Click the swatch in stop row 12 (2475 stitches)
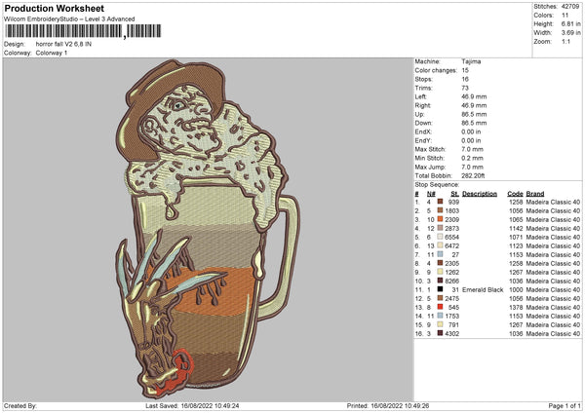The height and width of the screenshot is (413, 585). [x=440, y=298]
